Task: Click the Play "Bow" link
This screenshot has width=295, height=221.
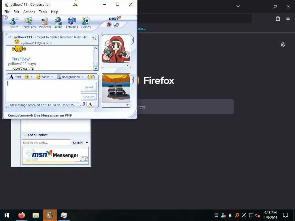Action: pyautogui.click(x=21, y=59)
